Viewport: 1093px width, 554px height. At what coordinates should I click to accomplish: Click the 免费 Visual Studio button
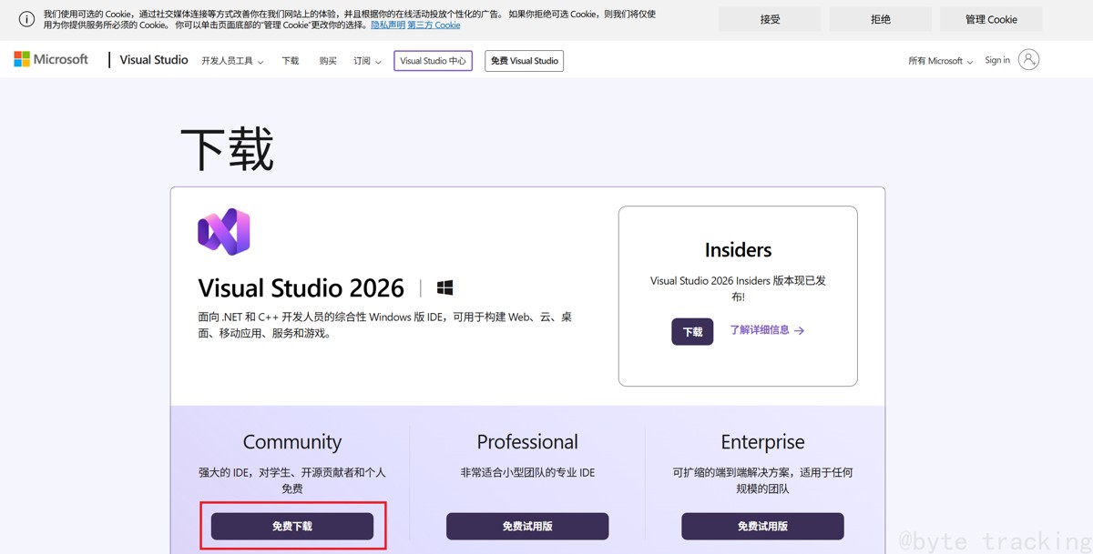[x=524, y=60]
